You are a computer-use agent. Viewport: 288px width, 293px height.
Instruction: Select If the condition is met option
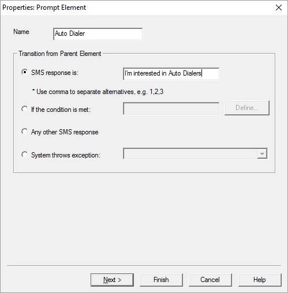pyautogui.click(x=24, y=109)
